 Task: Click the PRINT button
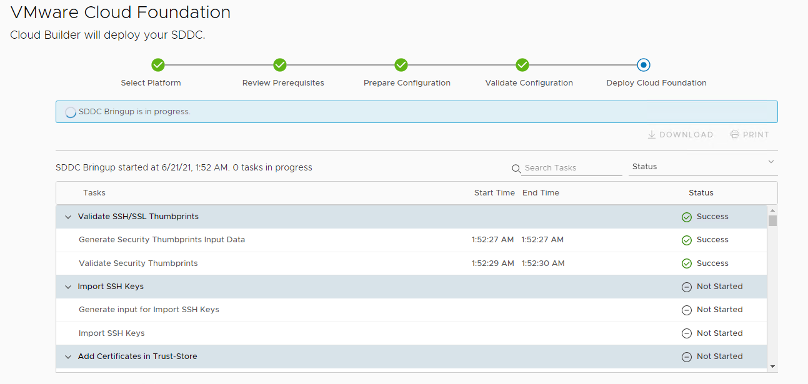pos(750,135)
